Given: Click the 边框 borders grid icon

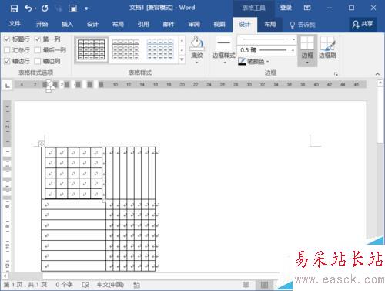Looking at the screenshot, I should point(307,42).
